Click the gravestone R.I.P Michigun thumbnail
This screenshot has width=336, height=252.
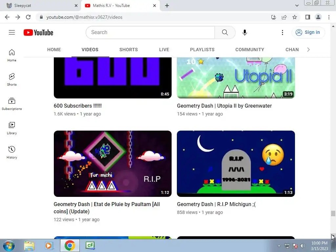[236, 164]
